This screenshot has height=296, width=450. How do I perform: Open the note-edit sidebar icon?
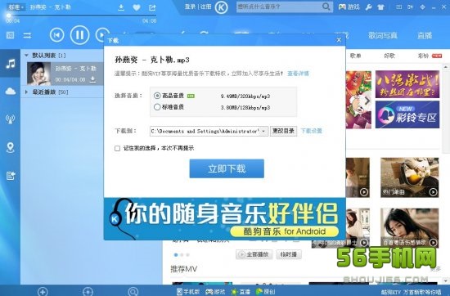point(11,175)
